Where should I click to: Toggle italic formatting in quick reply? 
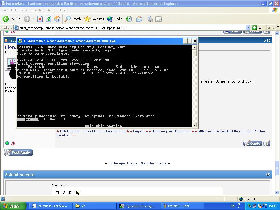[64, 193]
